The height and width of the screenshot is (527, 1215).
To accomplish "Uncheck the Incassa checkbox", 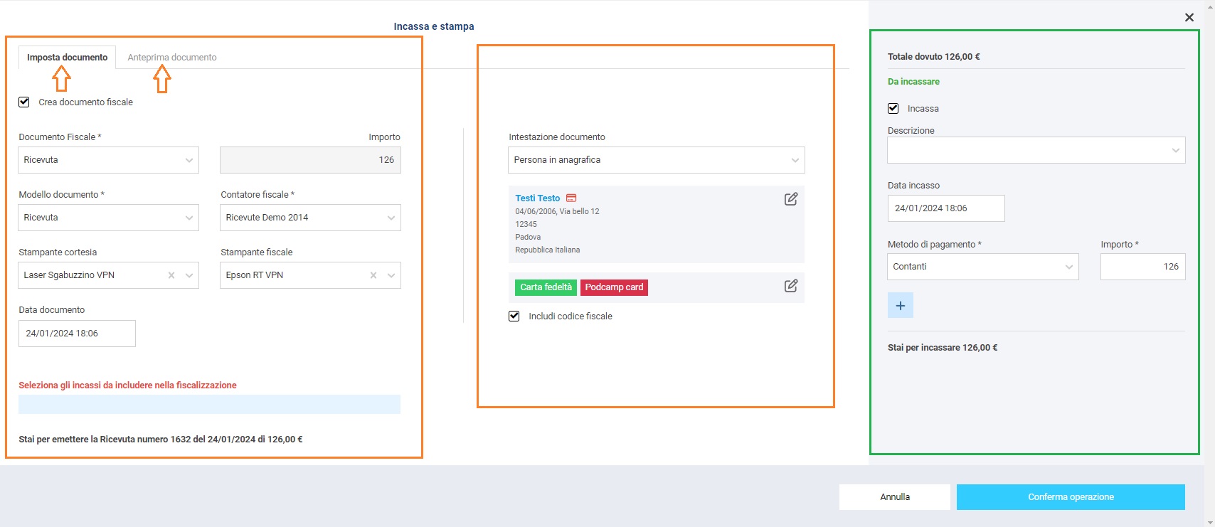I will 893,108.
